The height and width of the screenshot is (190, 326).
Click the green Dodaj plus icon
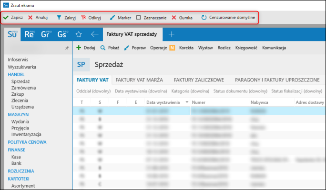tap(79, 48)
